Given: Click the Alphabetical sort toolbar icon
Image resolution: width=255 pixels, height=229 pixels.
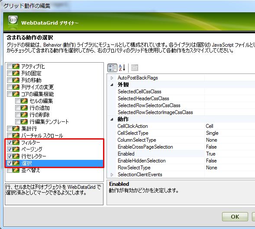Looking at the screenshot, I should point(122,68).
